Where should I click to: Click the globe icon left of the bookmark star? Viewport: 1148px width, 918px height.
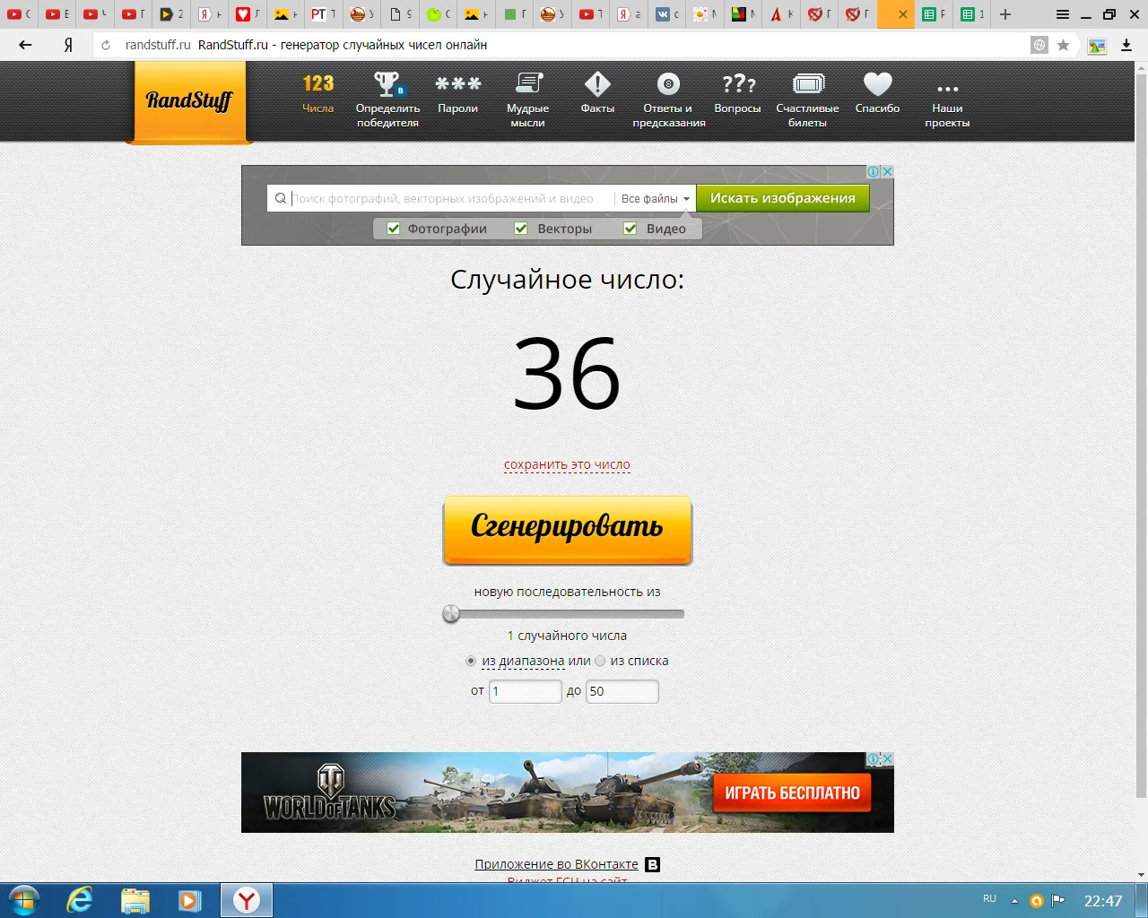[x=1039, y=45]
